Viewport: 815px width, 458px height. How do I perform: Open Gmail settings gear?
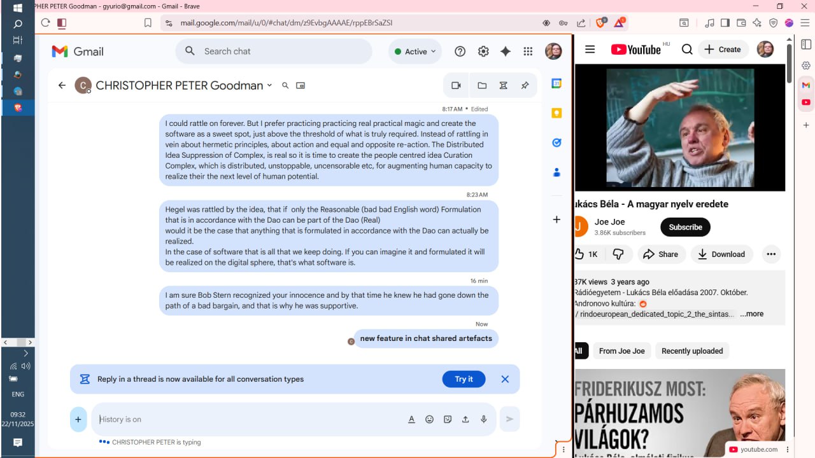pyautogui.click(x=483, y=52)
